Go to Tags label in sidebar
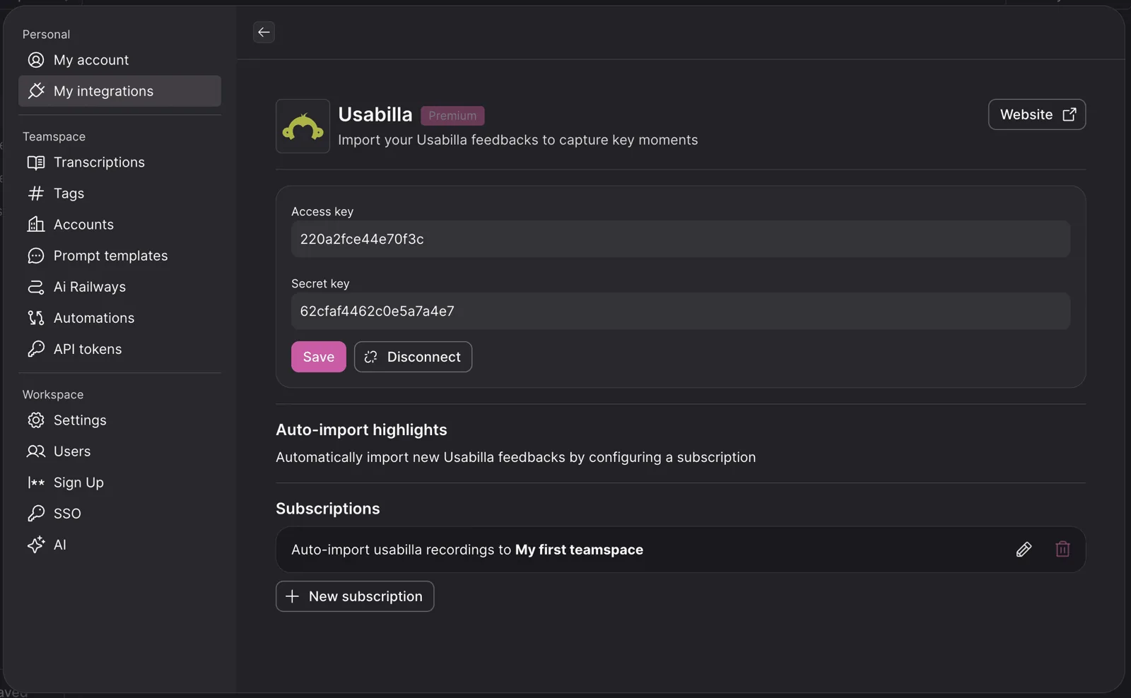Screen dimensions: 1131x698 click(69, 194)
